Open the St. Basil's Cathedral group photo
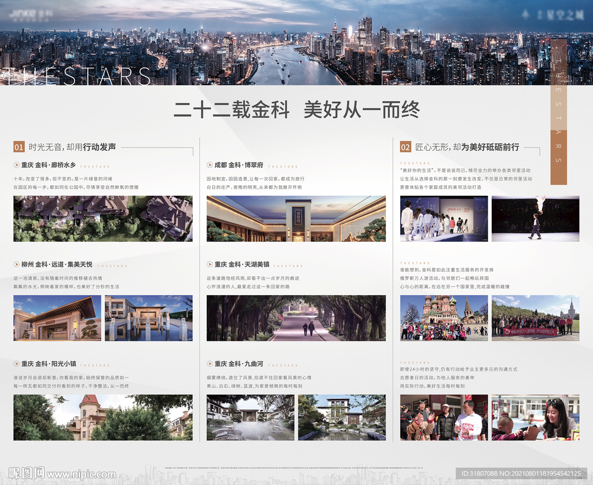The image size is (593, 485). pos(444,318)
